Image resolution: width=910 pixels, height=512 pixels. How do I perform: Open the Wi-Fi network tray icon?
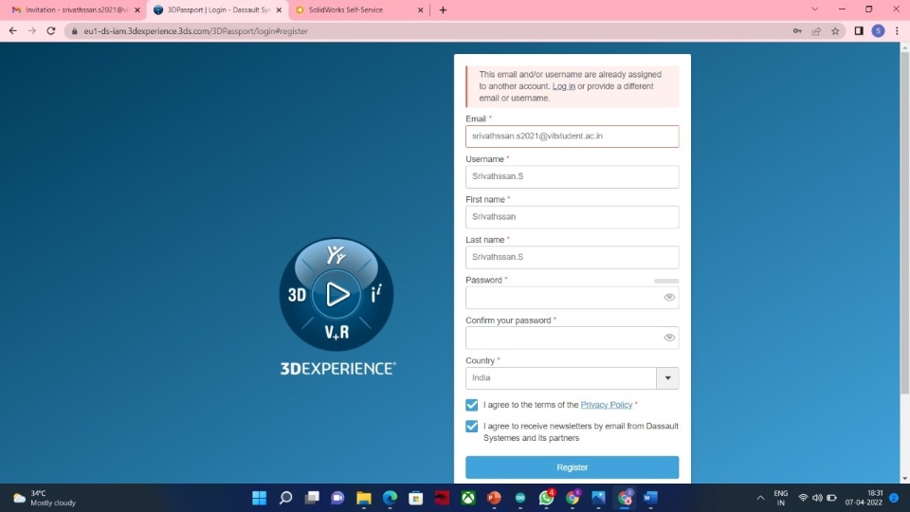[803, 498]
